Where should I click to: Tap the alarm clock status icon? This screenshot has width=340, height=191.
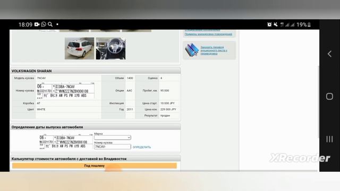coord(269,24)
